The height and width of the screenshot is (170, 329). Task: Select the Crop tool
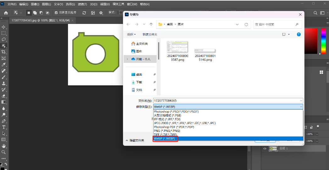click(4, 52)
